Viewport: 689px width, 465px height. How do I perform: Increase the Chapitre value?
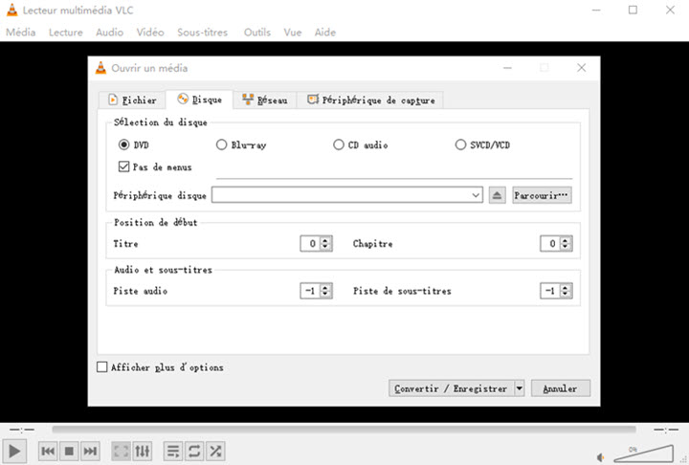click(x=566, y=240)
